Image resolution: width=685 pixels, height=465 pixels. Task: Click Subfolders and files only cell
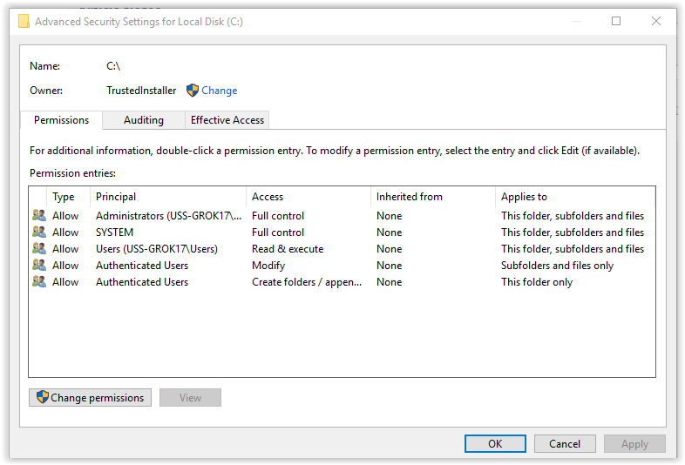(x=557, y=266)
